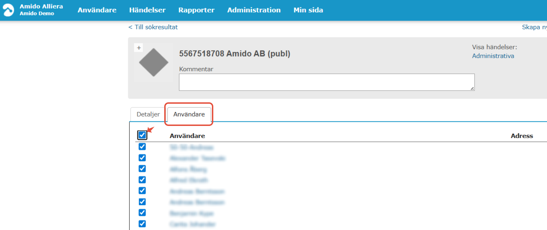Click the plus icon beside the company diamond

pos(139,48)
